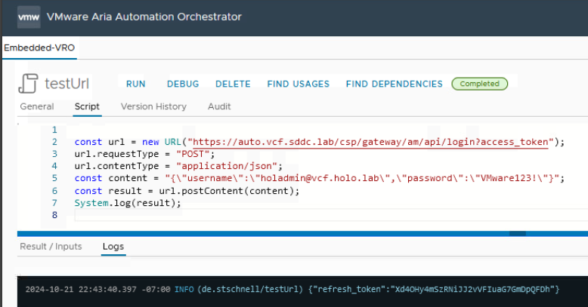This screenshot has width=588, height=307.
Task: Delete the testUrl action
Action: pyautogui.click(x=233, y=84)
